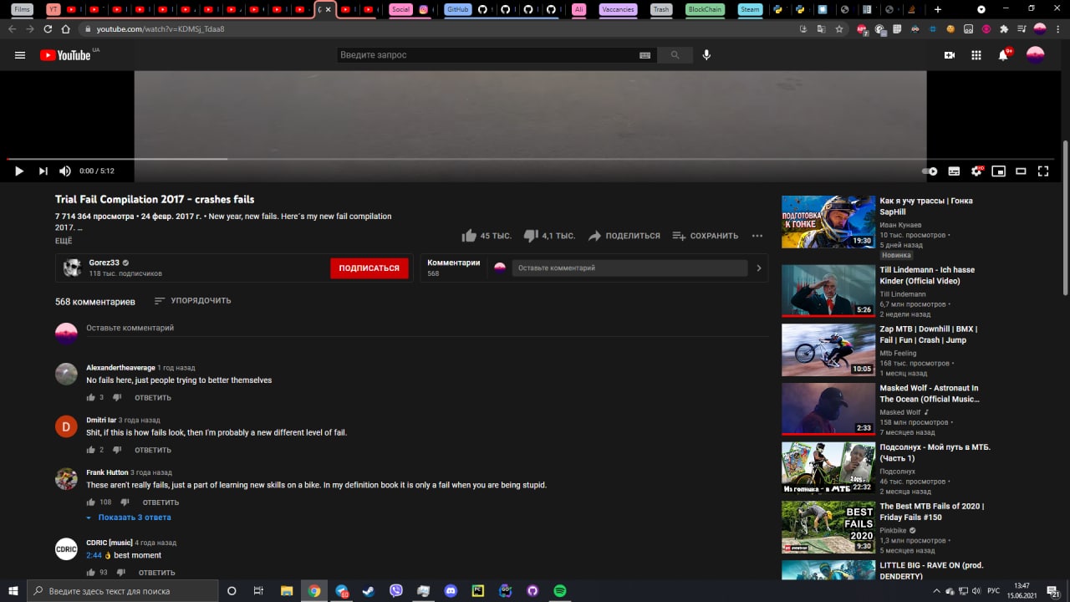Open the YouTube hamburger guide menu
Viewport: 1070px width, 602px height.
(x=20, y=55)
